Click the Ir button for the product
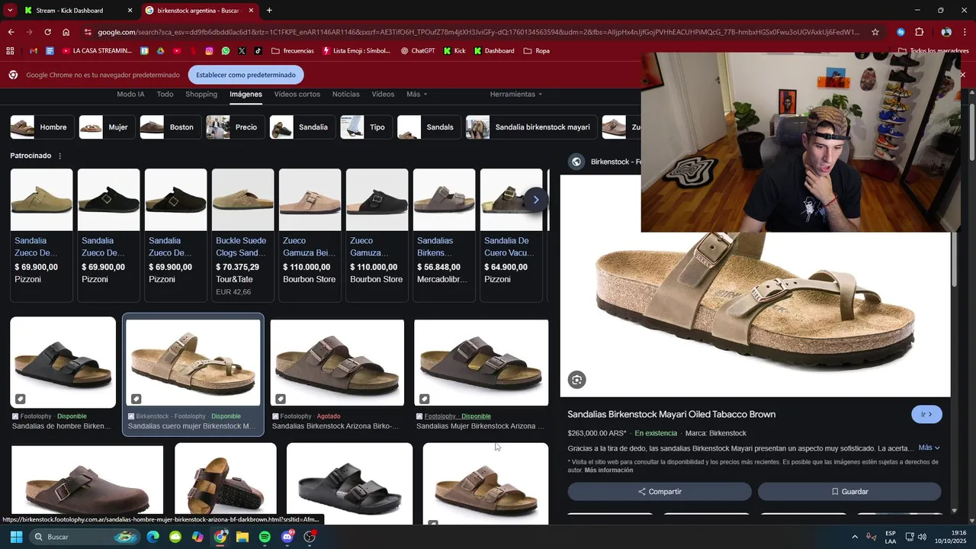 click(x=926, y=414)
